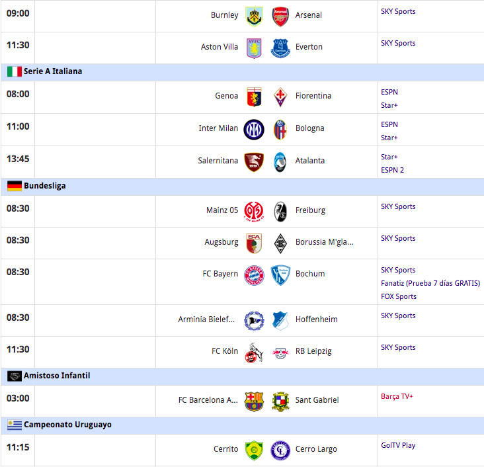This screenshot has height=467, width=484.
Task: Open Star+ link for Inter Milan match
Action: coord(389,138)
